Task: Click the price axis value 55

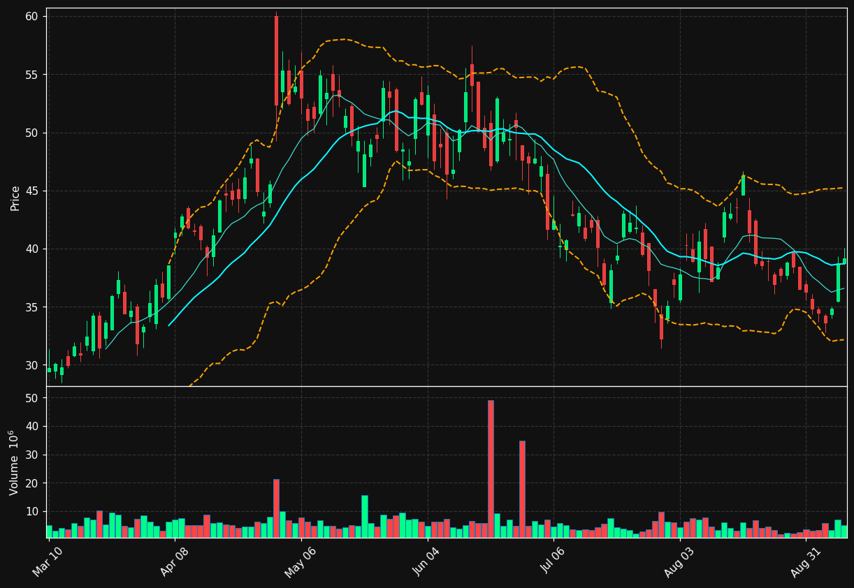Action: pos(33,75)
